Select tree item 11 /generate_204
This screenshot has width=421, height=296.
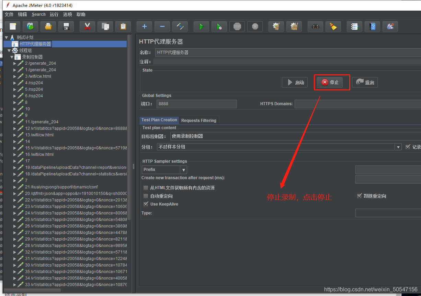pos(42,122)
